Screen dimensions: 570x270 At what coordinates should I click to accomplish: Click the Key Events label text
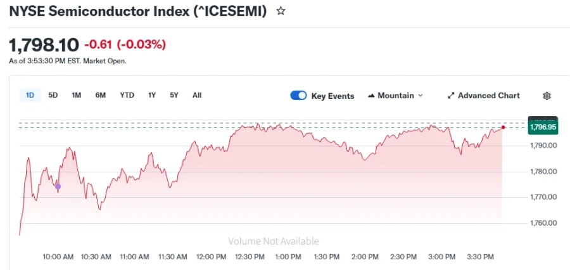(x=332, y=96)
